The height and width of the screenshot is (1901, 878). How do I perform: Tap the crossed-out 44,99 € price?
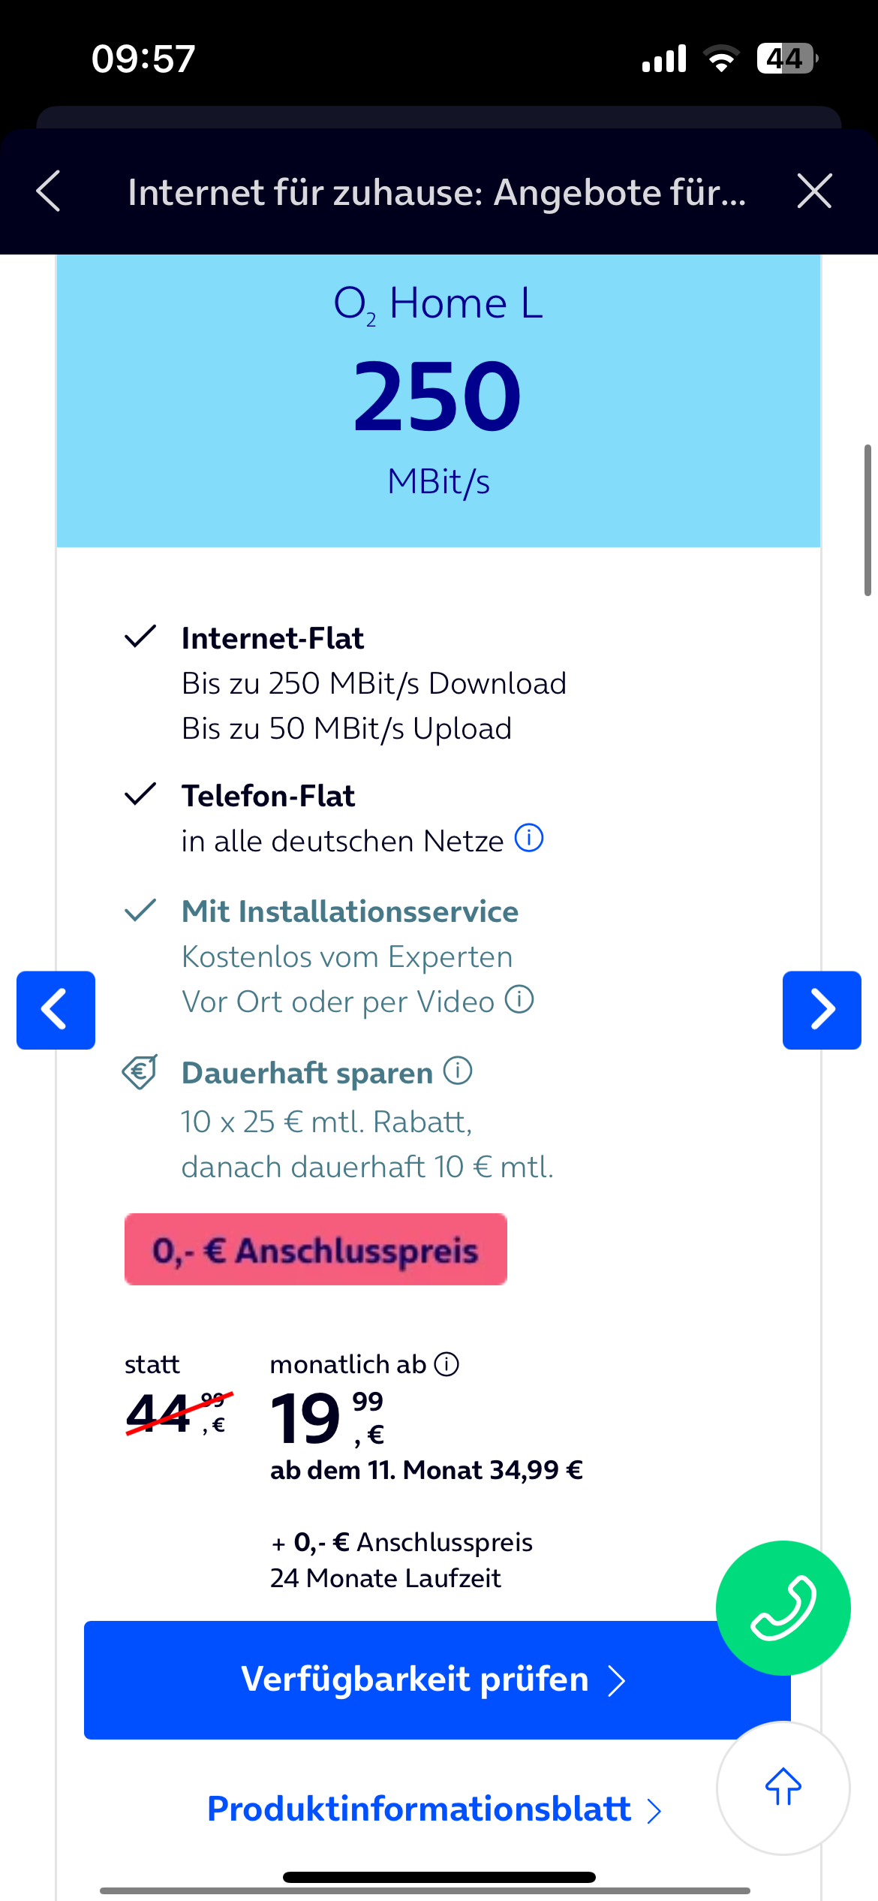(179, 1413)
